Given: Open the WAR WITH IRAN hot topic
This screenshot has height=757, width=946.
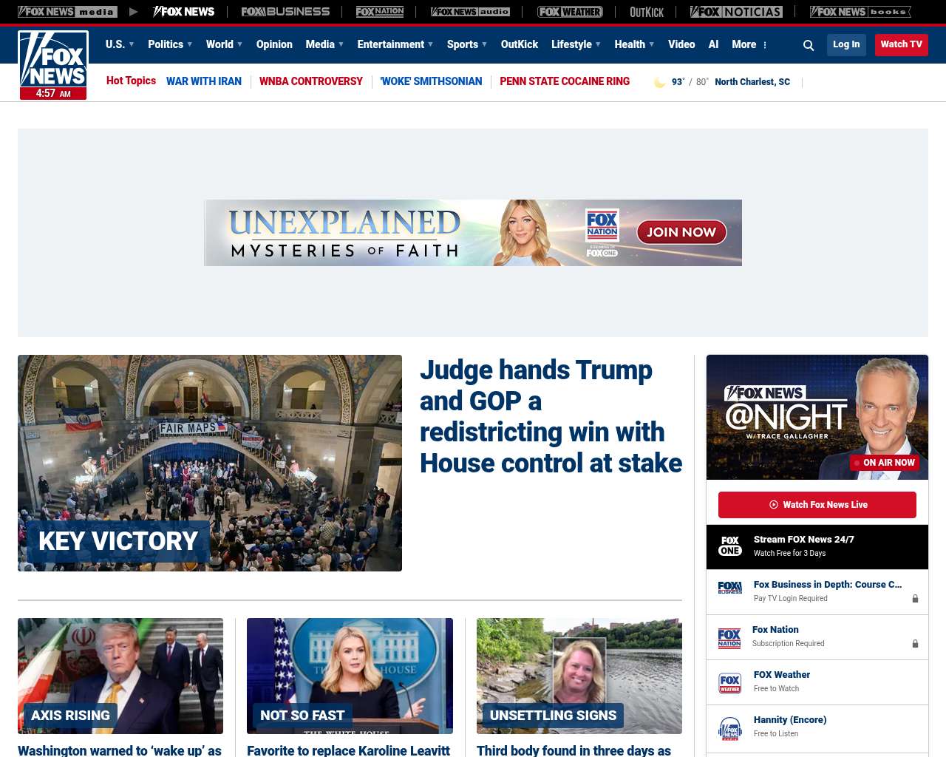Looking at the screenshot, I should (204, 81).
